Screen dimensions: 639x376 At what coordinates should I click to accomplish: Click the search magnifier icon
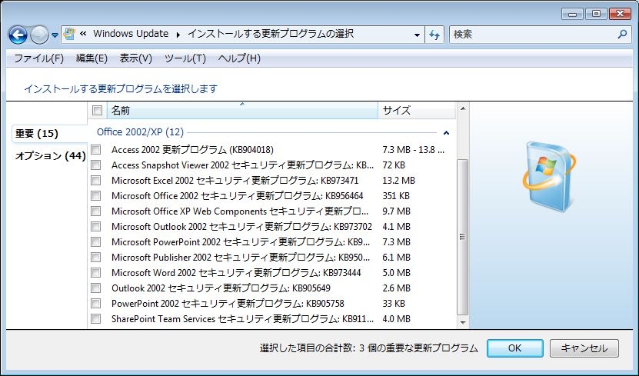[622, 35]
